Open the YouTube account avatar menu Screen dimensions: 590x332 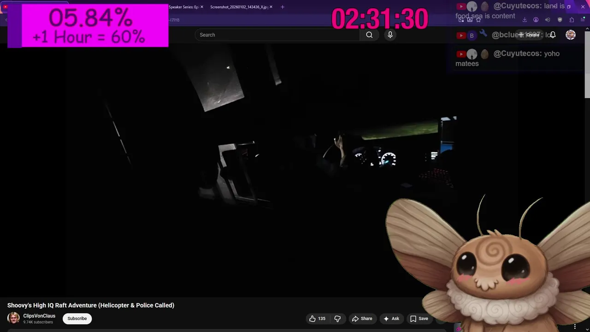(571, 35)
